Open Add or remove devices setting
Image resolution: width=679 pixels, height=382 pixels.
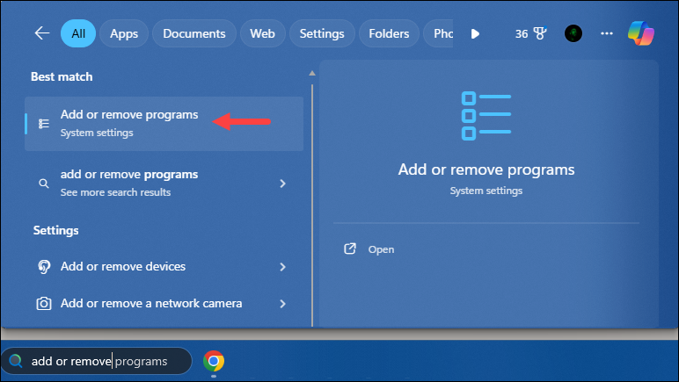click(164, 267)
